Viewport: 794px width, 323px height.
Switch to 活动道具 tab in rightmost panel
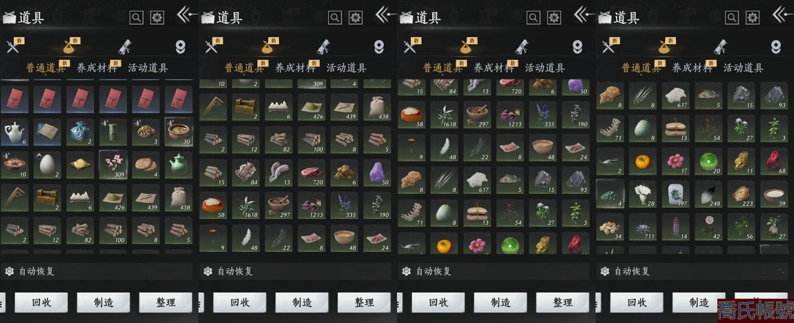tap(744, 68)
